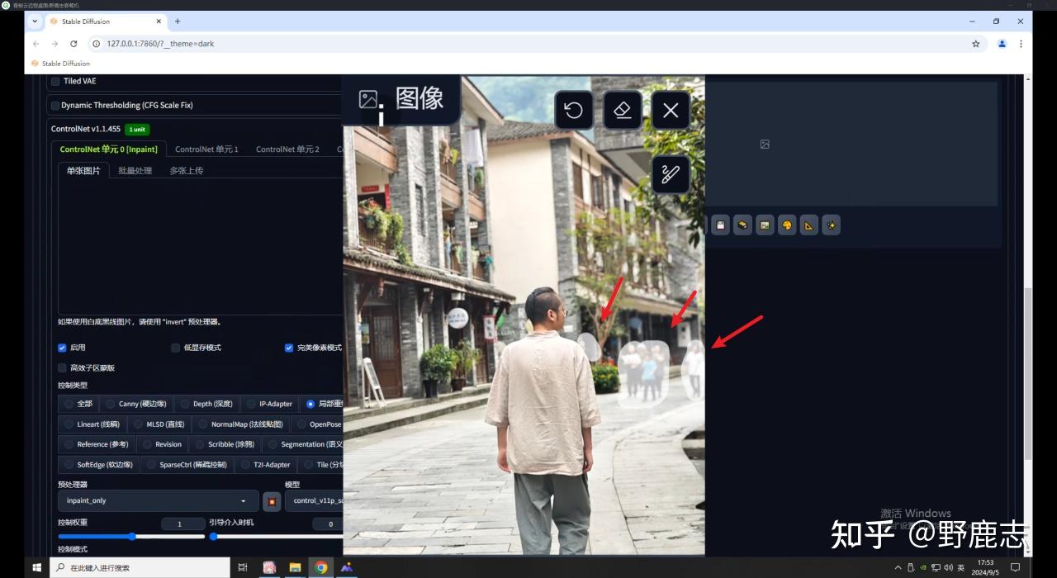Click the Windows taskbar search box
This screenshot has height=578, width=1057.
[x=140, y=567]
